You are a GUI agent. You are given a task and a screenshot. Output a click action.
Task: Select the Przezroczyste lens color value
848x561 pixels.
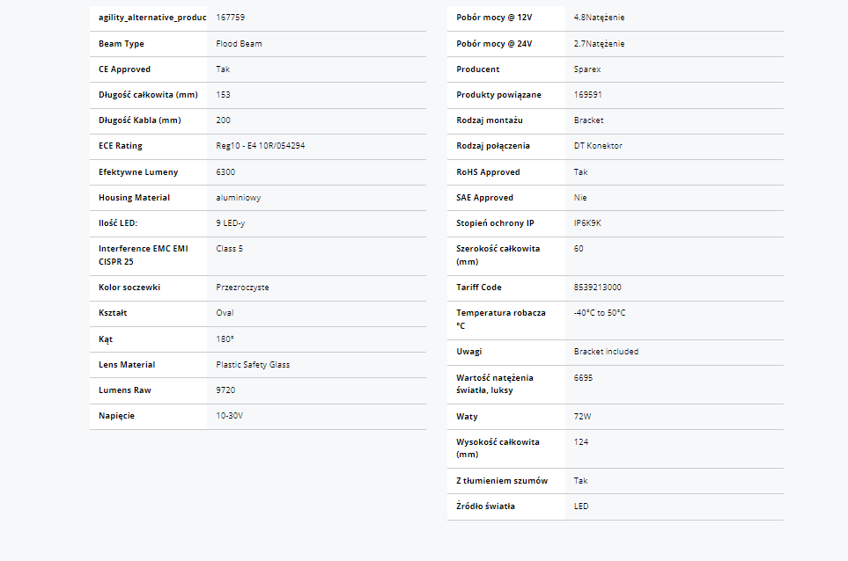point(242,288)
